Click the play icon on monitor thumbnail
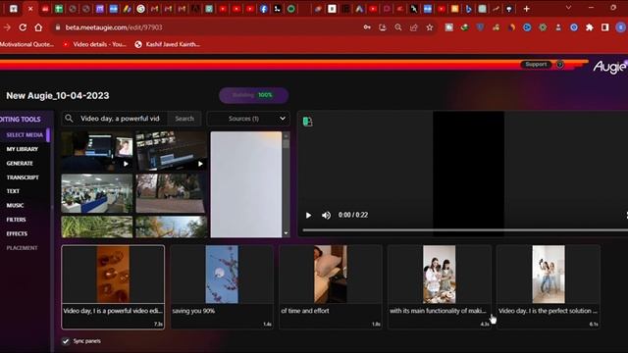Image resolution: width=628 pixels, height=353 pixels. 126,164
